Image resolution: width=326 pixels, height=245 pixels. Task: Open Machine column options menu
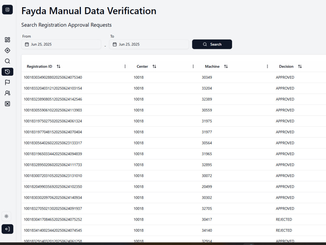[267, 66]
